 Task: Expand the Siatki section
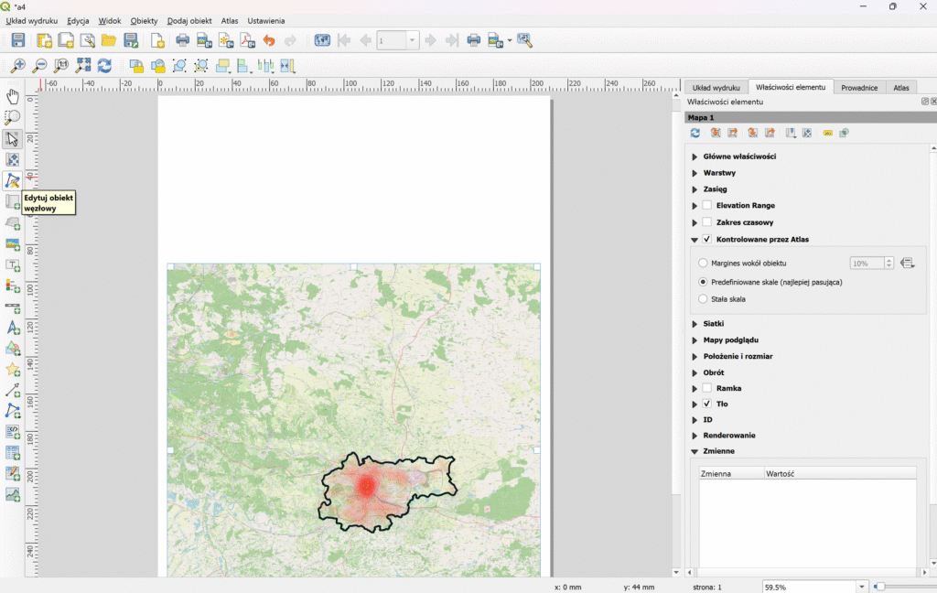point(695,324)
